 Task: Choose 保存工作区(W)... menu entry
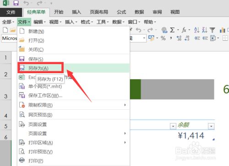[x=74, y=96]
